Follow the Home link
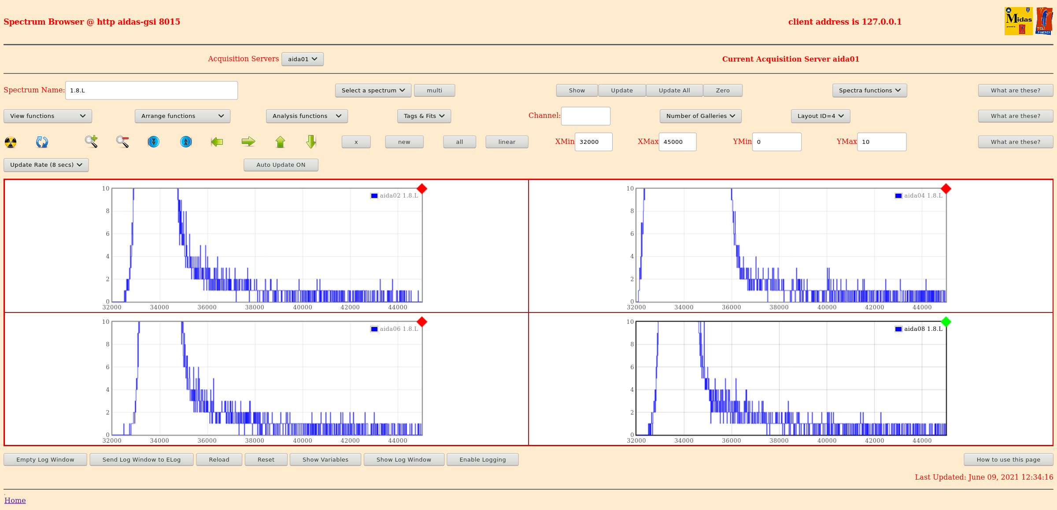The height and width of the screenshot is (510, 1057). point(15,500)
